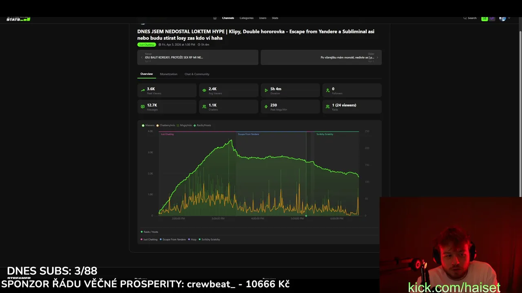Image resolution: width=522 pixels, height=293 pixels.
Task: Click the Peak Msgs/Min lightning icon
Action: [266, 107]
